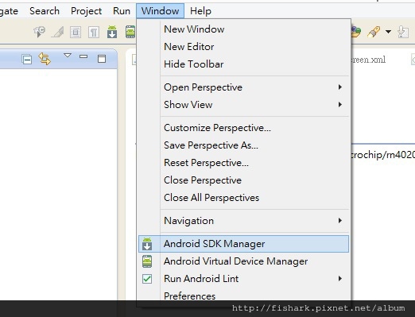Click the icon beside Android Virtual Device Manager
Image resolution: width=415 pixels, height=317 pixels.
(x=147, y=261)
